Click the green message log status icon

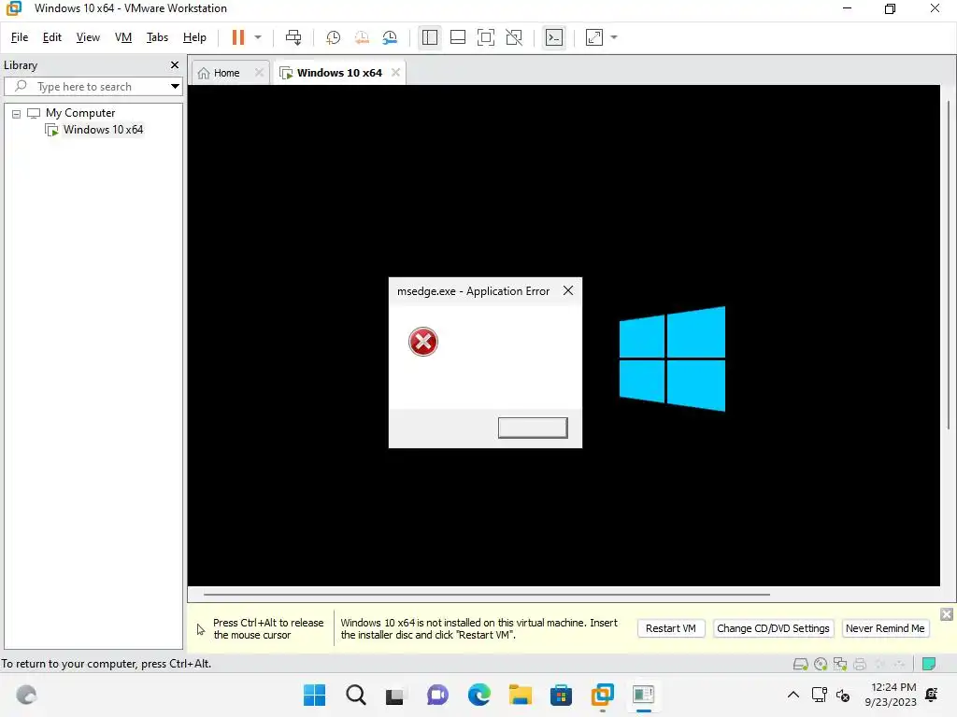(x=929, y=665)
